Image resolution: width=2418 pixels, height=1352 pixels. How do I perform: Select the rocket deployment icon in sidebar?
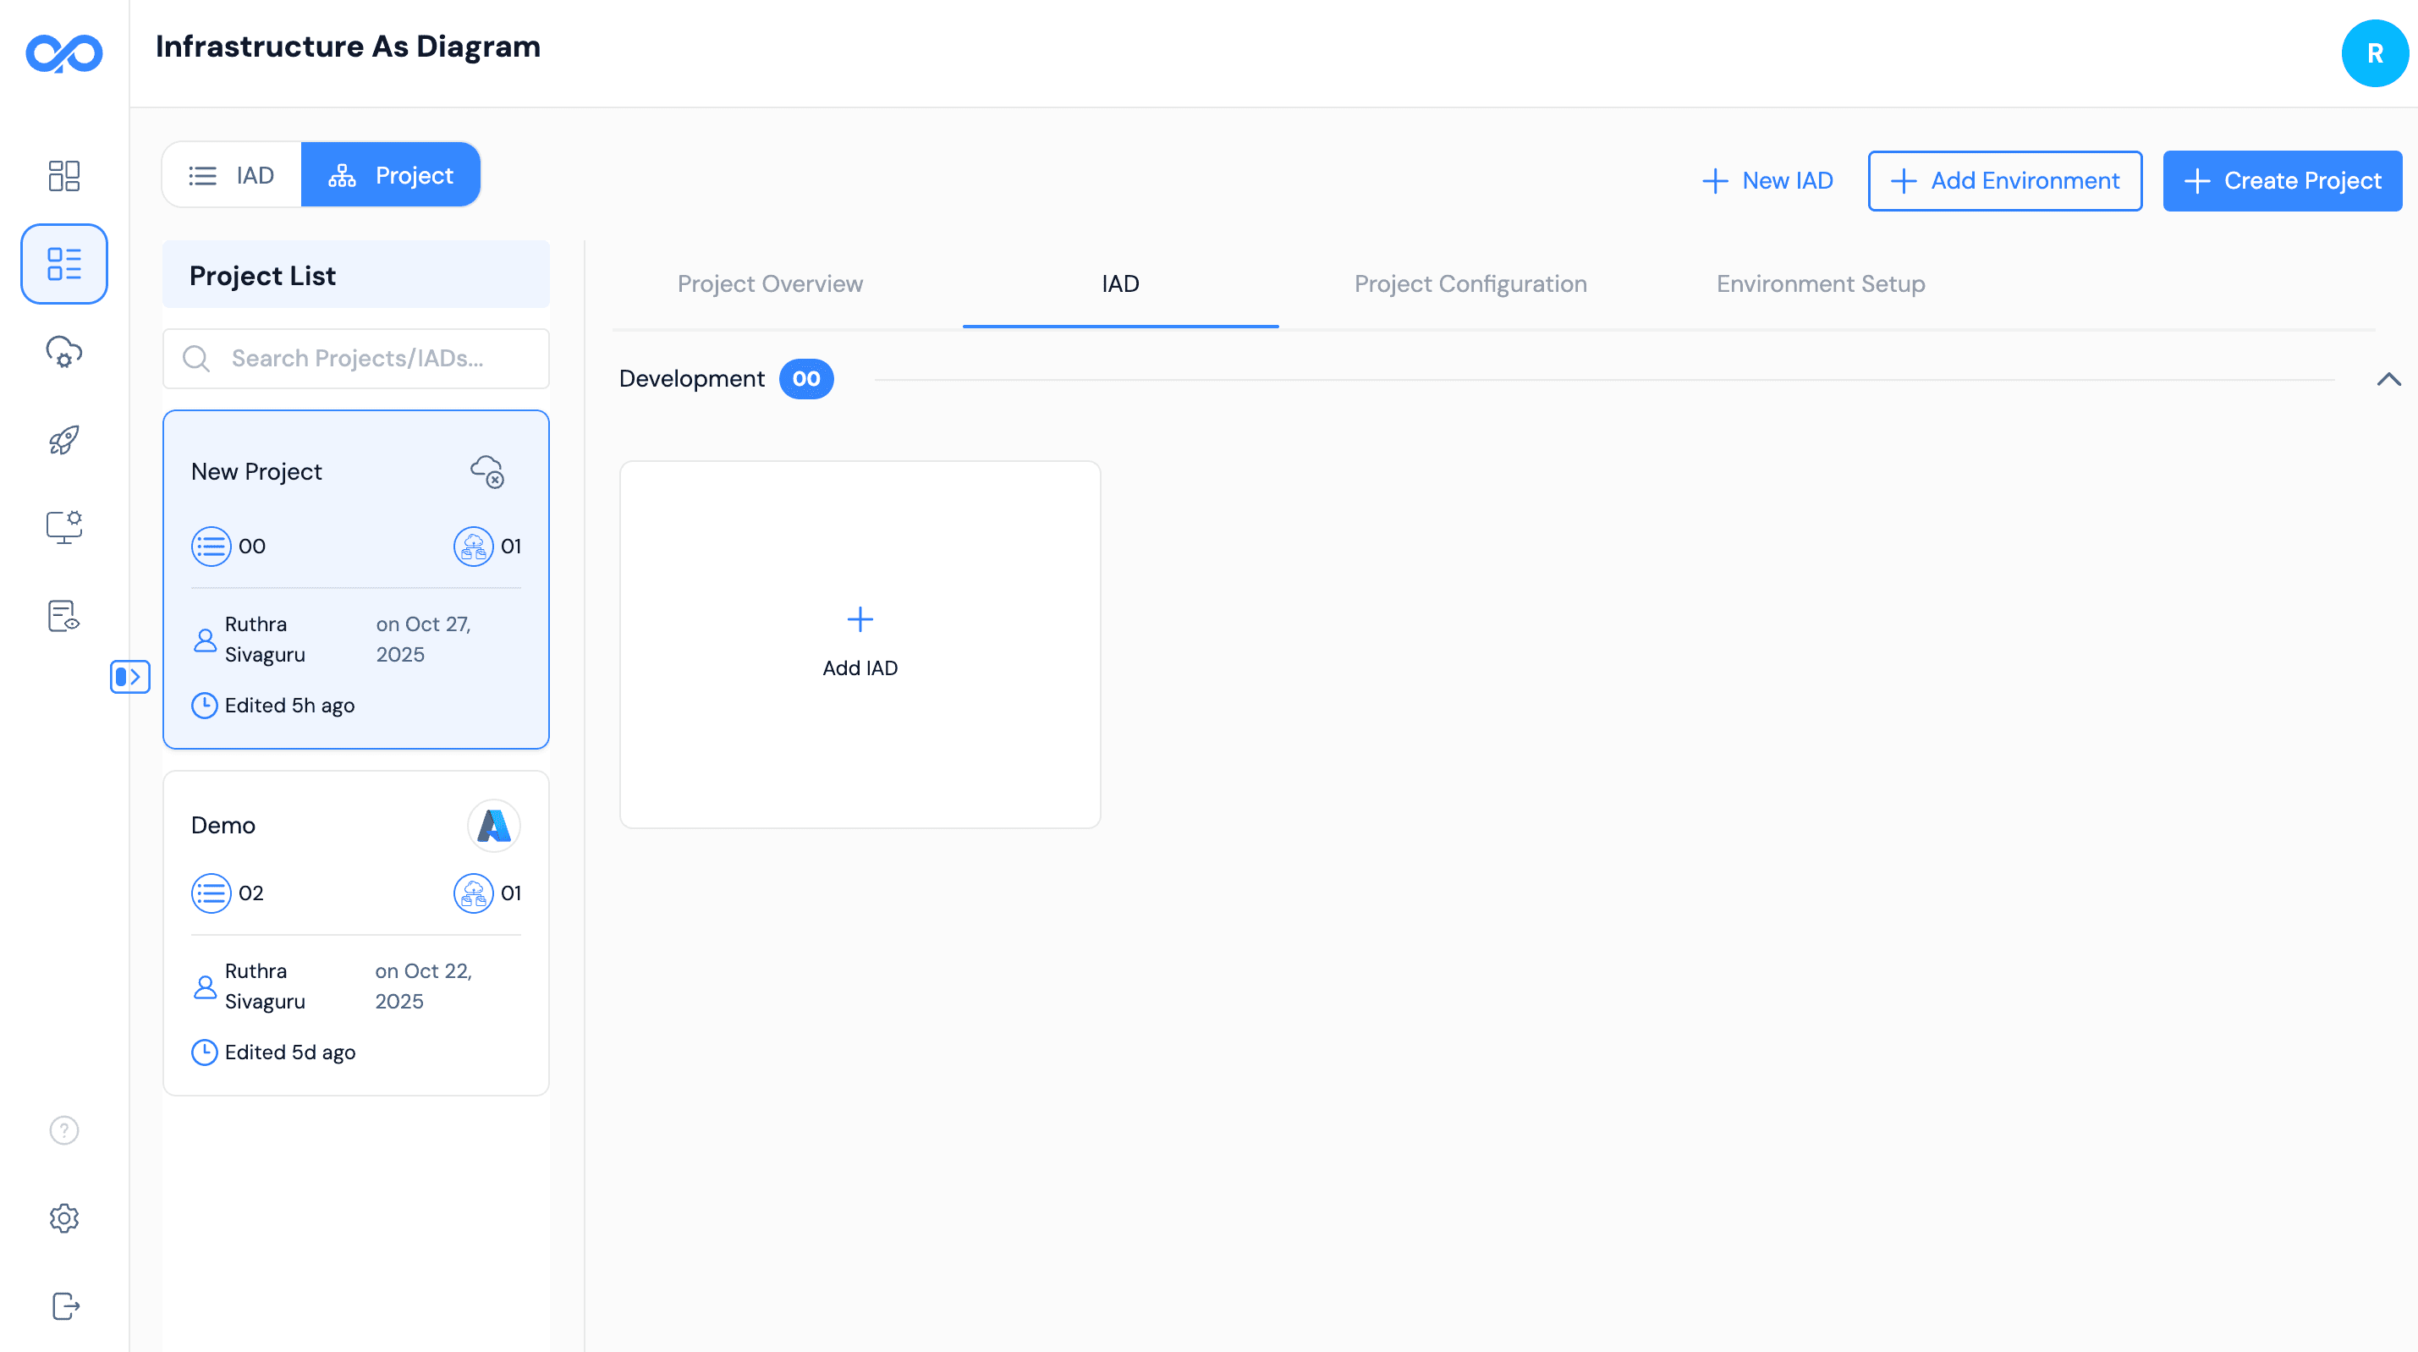(x=63, y=439)
